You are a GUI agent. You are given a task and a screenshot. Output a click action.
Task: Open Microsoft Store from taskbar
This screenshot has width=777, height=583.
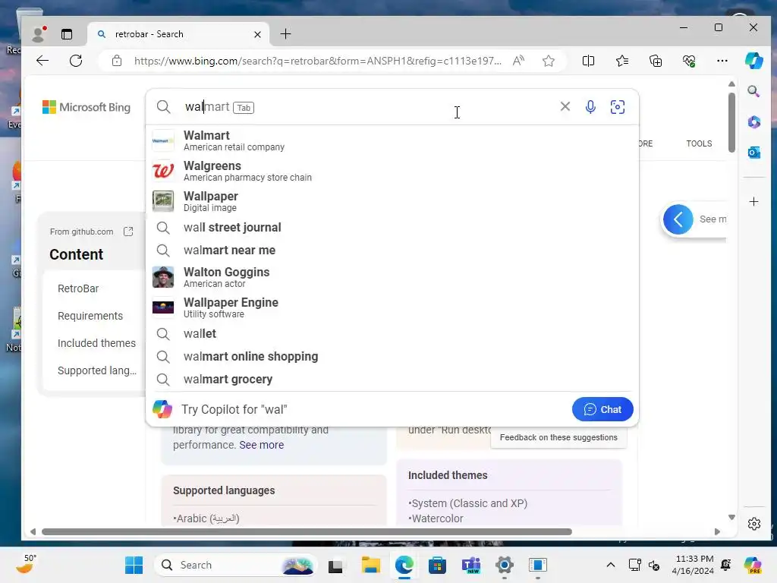(437, 565)
